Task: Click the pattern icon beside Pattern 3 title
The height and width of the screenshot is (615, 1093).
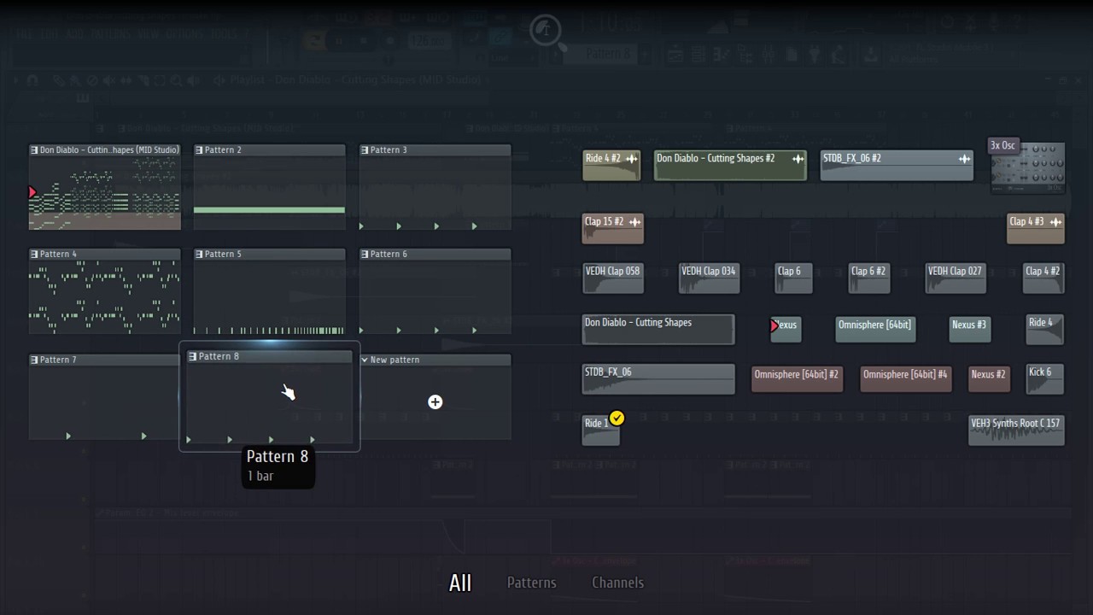Action: [365, 150]
